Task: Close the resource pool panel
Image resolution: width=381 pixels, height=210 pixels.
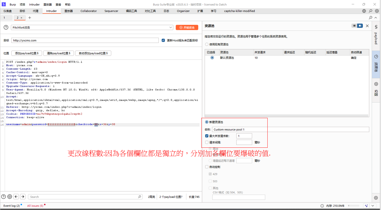Action: pyautogui.click(x=367, y=26)
